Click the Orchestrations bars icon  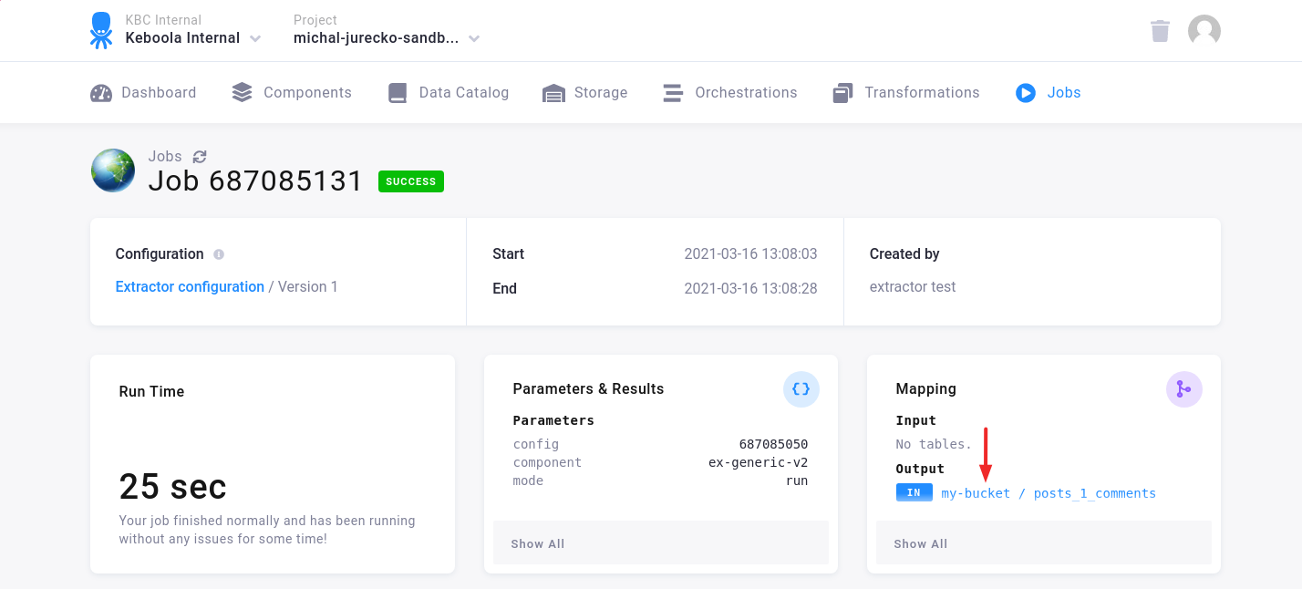(x=673, y=93)
